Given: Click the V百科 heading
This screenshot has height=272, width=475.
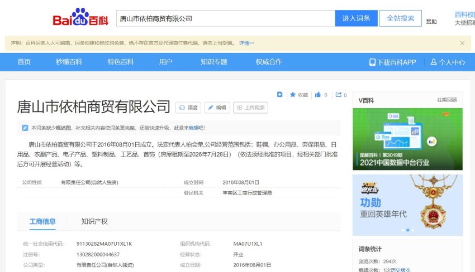Looking at the screenshot, I should coord(366,100).
